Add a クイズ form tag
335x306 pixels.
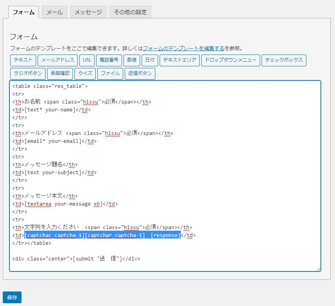click(x=85, y=74)
